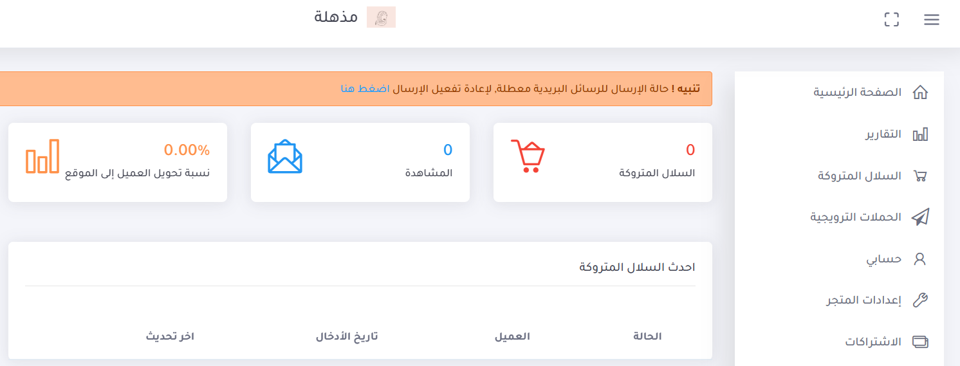Click the reports bar chart icon
Viewport: 960px width, 366px height.
click(920, 134)
